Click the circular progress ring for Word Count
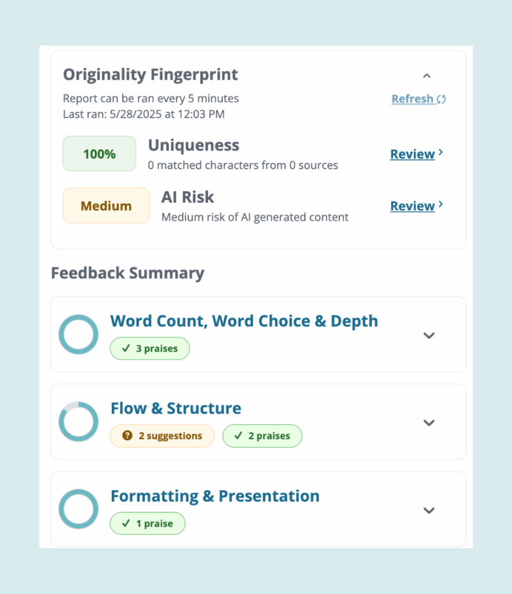The image size is (512, 594). (x=78, y=335)
